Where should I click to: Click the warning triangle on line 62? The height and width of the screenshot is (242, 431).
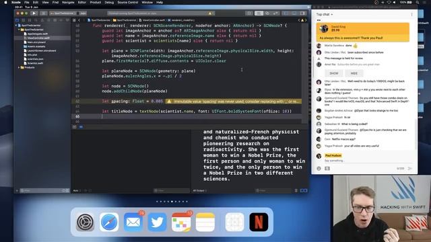(169, 102)
